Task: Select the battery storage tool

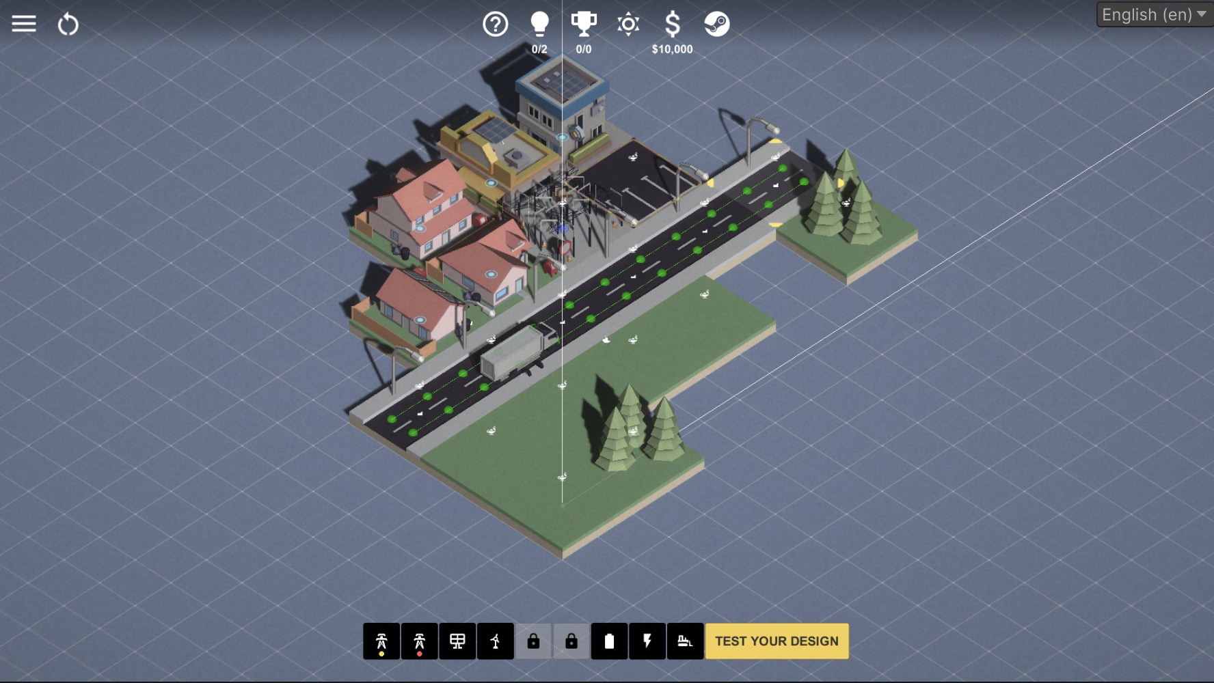Action: pyautogui.click(x=609, y=641)
